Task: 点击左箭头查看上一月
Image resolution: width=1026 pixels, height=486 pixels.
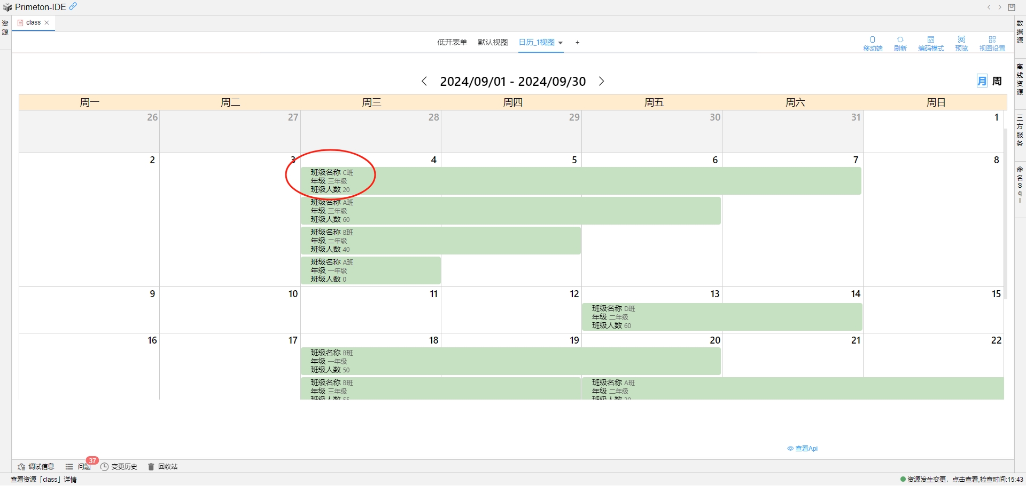Action: [x=424, y=81]
